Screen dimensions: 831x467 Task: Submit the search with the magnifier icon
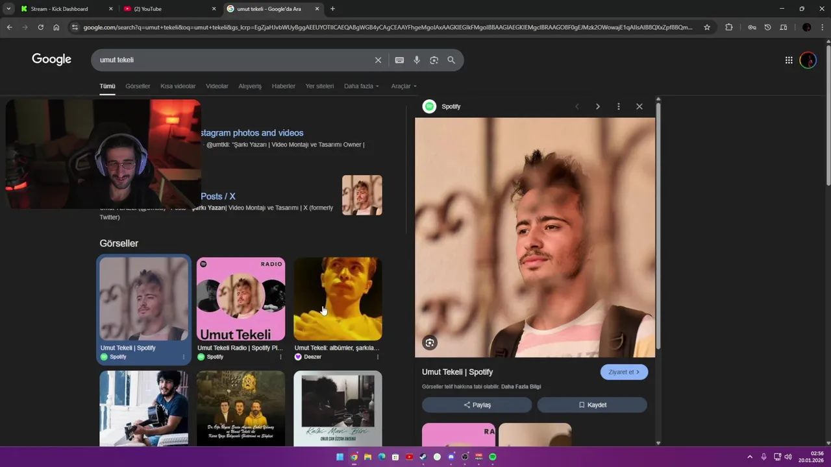[451, 60]
